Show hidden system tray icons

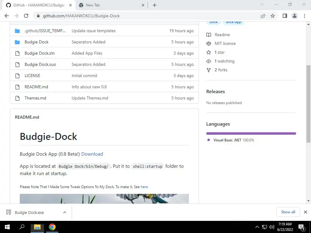tap(257, 227)
